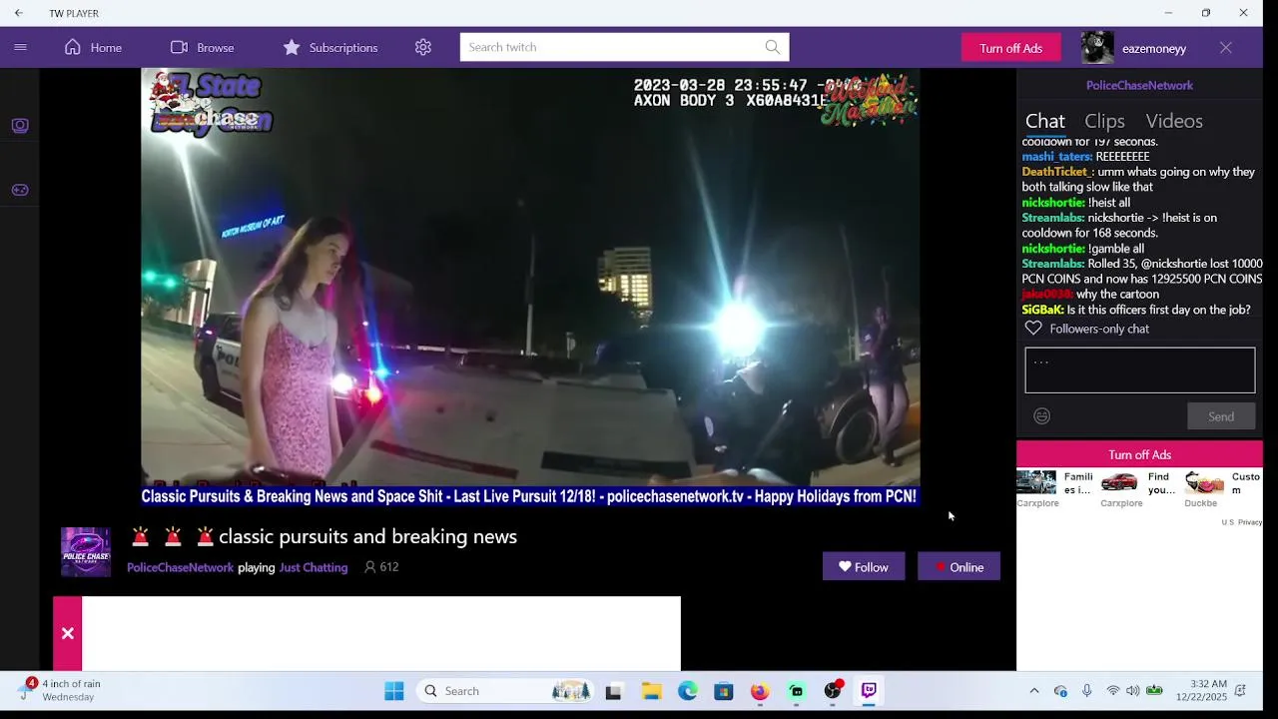
Task: Open the hamburger menu icon
Action: 20,47
